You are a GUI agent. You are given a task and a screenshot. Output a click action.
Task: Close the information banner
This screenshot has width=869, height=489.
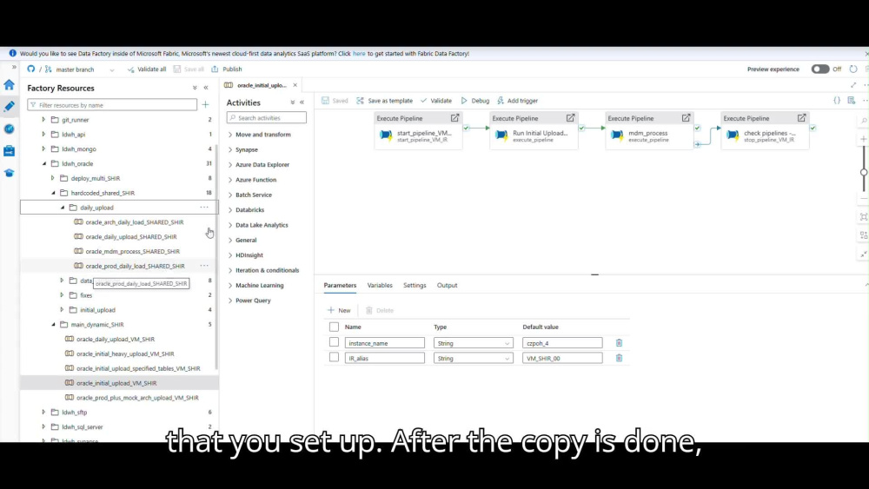[x=866, y=54]
